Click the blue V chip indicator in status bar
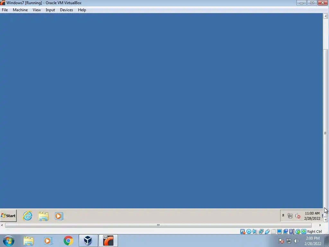 coord(291,232)
